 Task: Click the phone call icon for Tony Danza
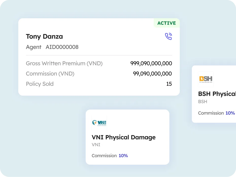(x=168, y=37)
